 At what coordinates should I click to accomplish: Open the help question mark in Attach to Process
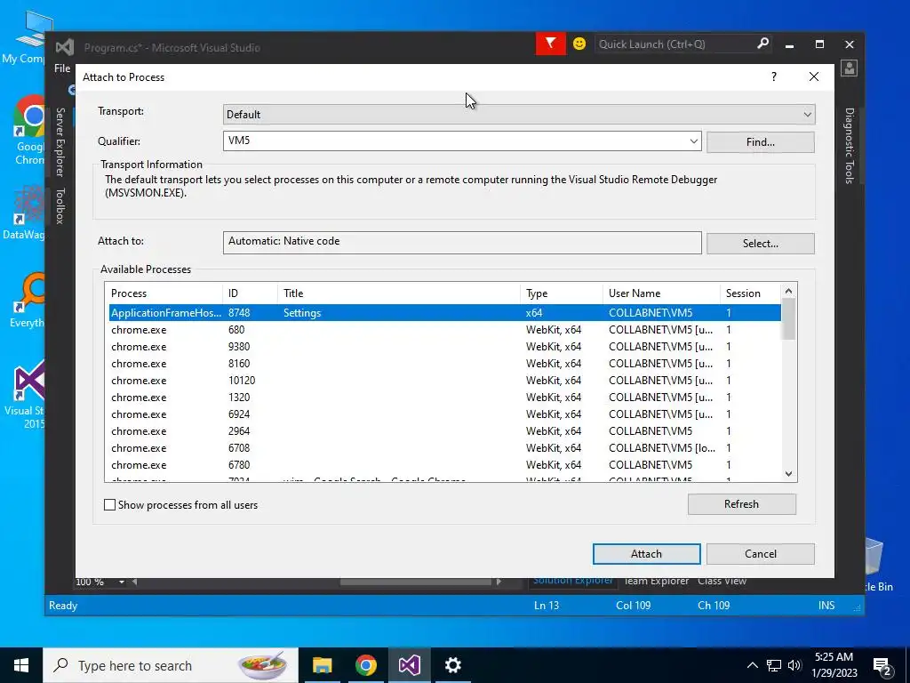click(x=774, y=76)
